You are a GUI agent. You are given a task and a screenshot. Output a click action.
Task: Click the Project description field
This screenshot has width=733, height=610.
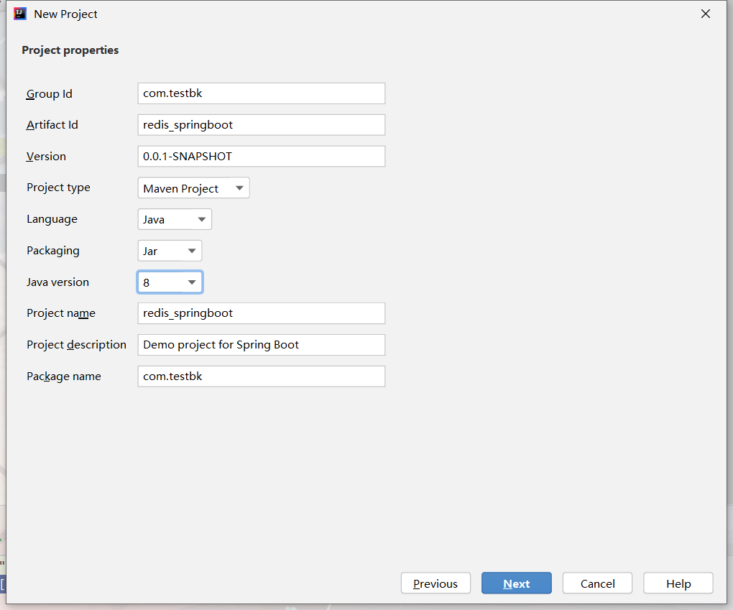coord(261,345)
